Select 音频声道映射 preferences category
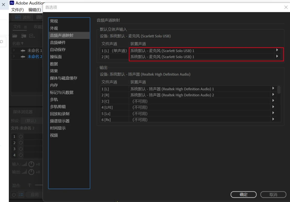Screen dimensions: 290x202 [69, 35]
